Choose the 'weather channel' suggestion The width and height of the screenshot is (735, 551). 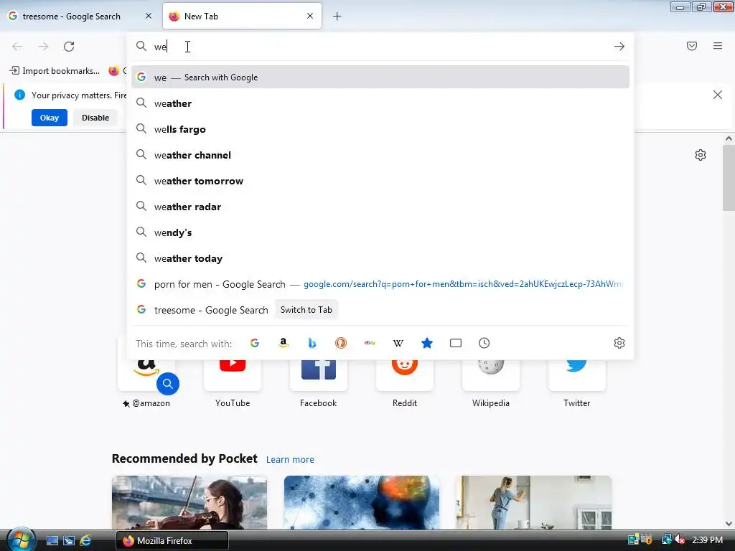[x=380, y=155]
